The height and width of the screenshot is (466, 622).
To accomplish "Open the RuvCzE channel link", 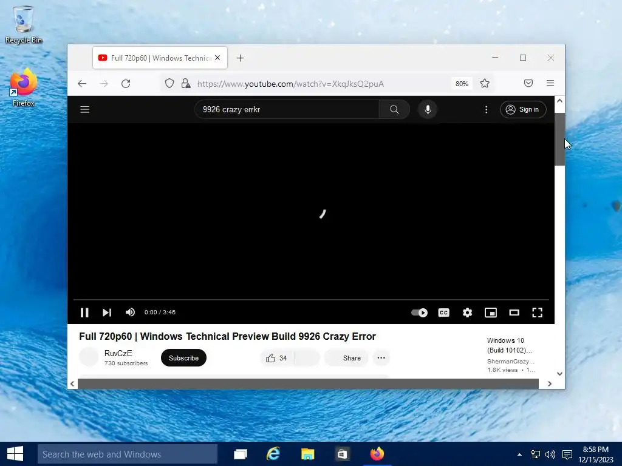I will coord(118,353).
